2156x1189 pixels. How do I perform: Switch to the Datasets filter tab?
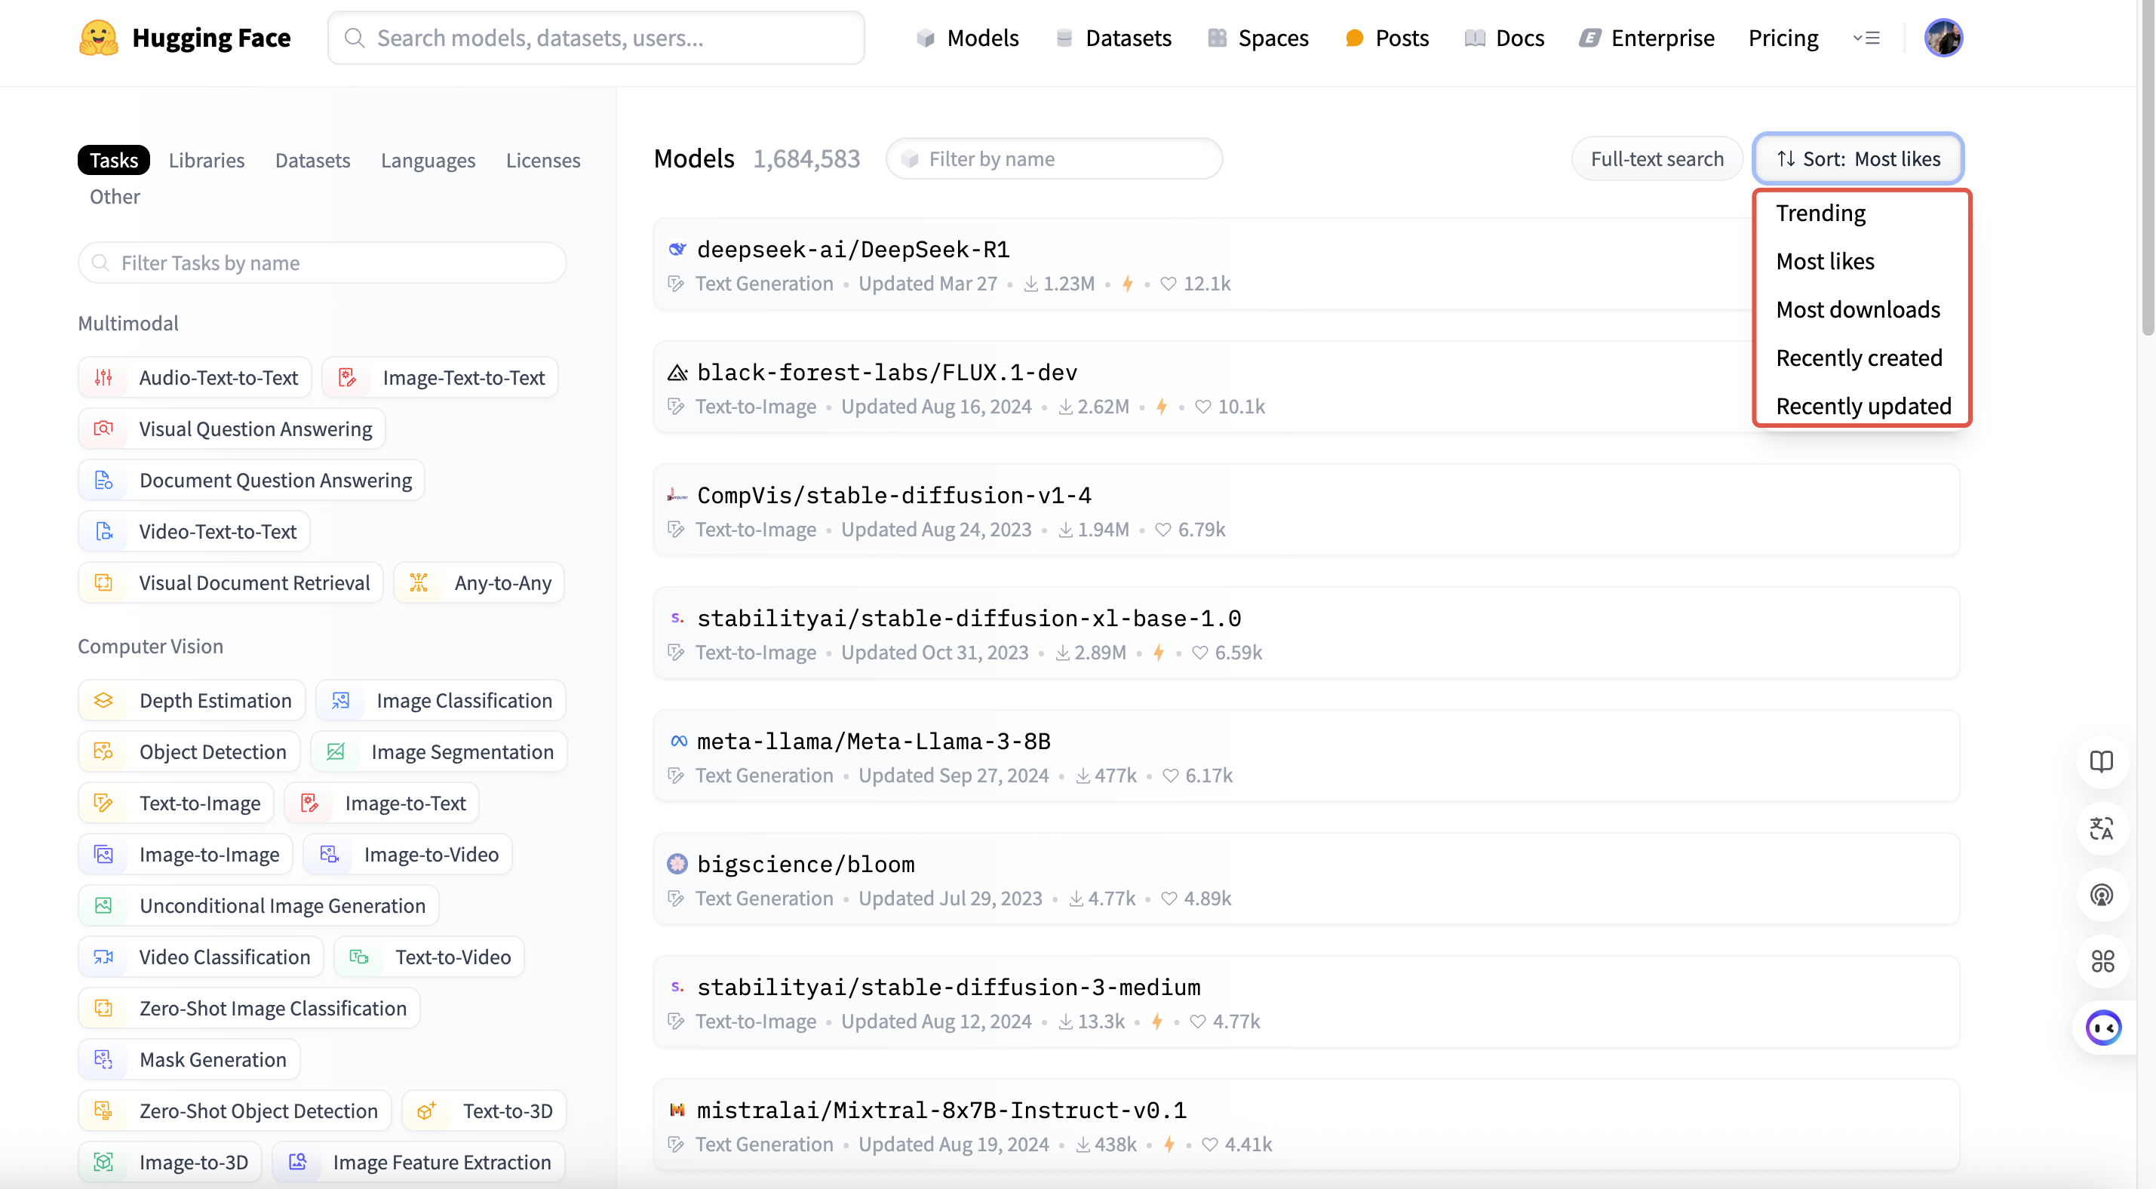pyautogui.click(x=313, y=160)
